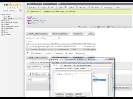Select Neu under buecher database
This screenshot has width=133, height=99.
pos(9,16)
